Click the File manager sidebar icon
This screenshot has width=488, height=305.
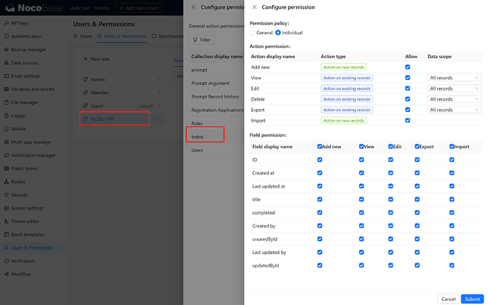6,102
